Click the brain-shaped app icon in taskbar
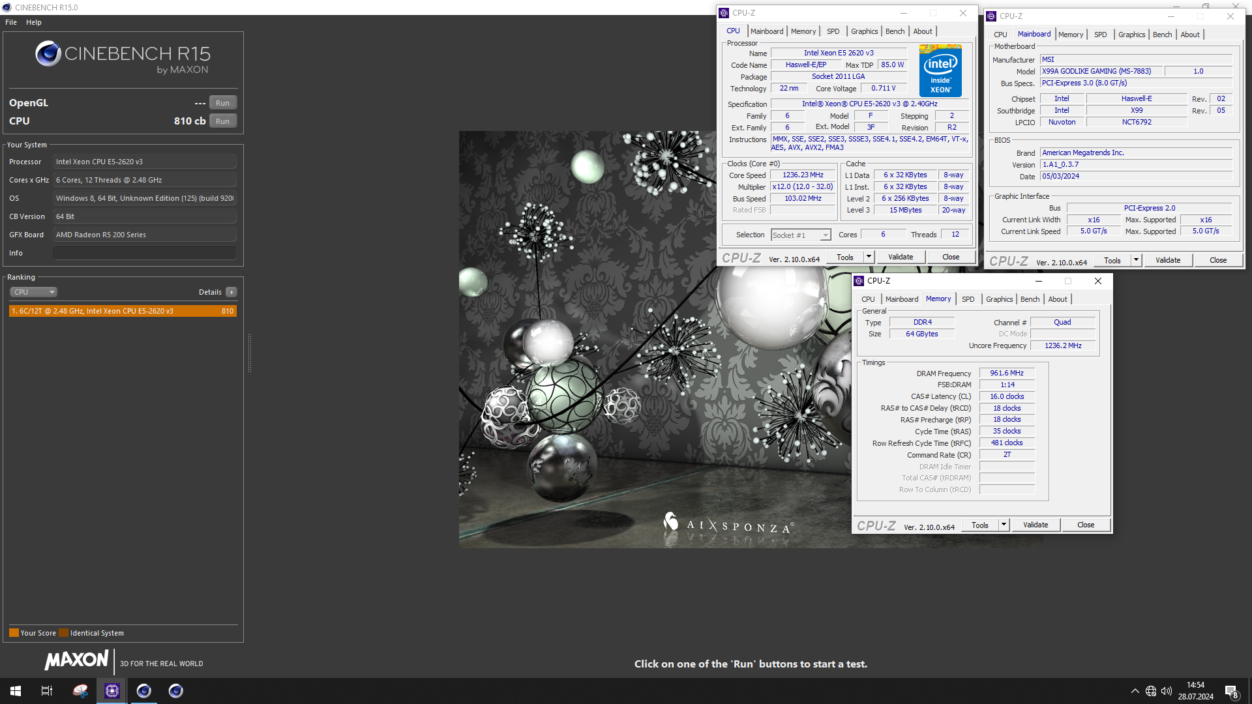Image resolution: width=1252 pixels, height=704 pixels. (x=80, y=691)
